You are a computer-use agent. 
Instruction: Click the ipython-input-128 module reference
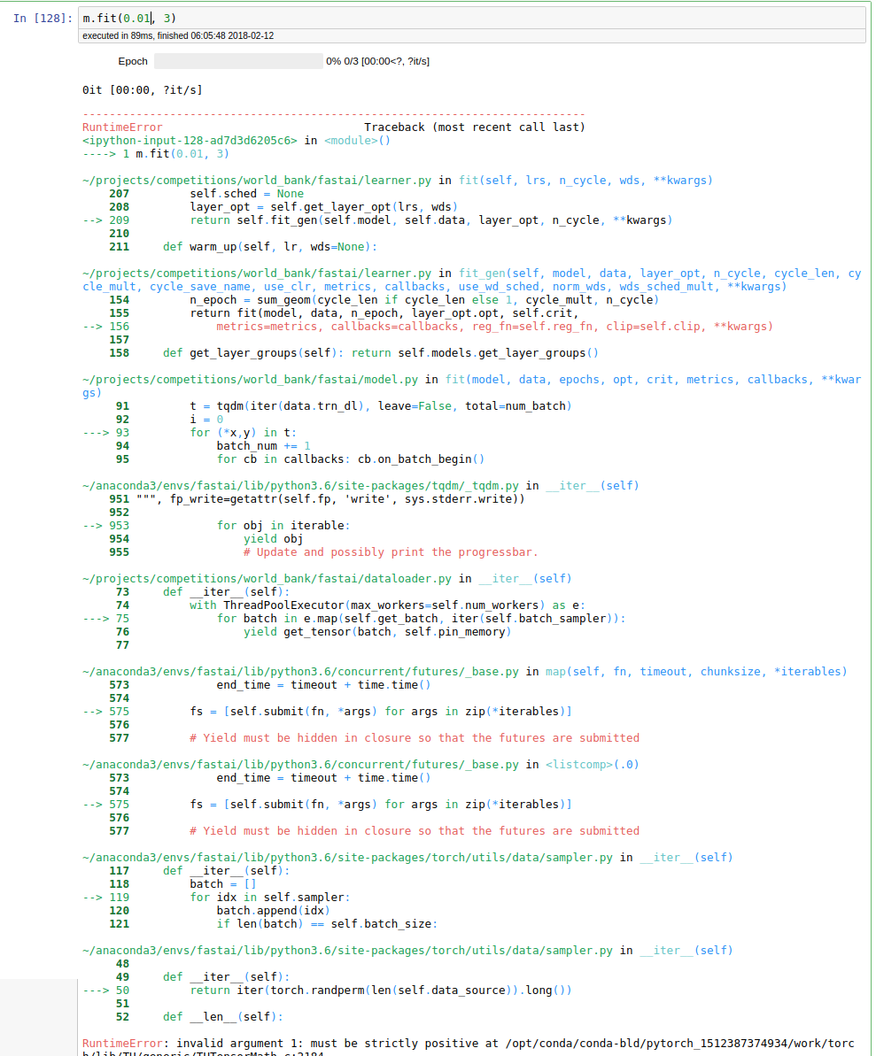(x=189, y=141)
